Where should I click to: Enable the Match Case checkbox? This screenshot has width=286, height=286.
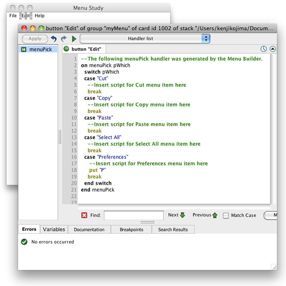click(x=226, y=215)
